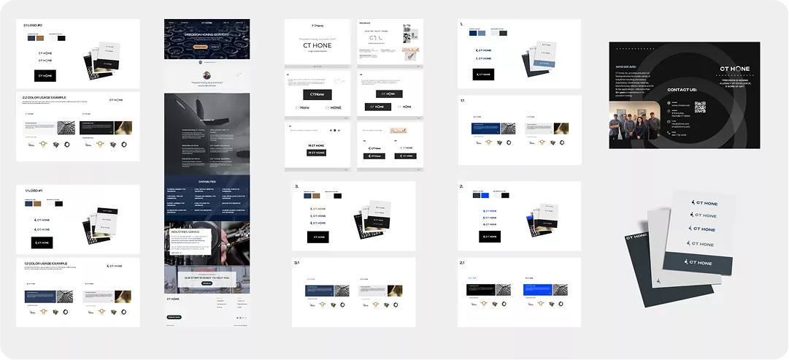This screenshot has height=360, width=789.
Task: Click the Capabilities heading in website mockup
Action: coord(207,181)
